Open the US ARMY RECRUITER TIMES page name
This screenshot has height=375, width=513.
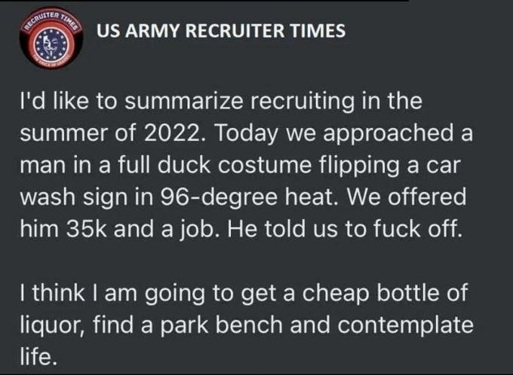coord(221,31)
